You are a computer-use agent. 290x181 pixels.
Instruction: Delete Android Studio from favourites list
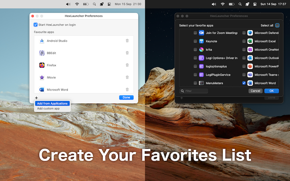click(127, 41)
